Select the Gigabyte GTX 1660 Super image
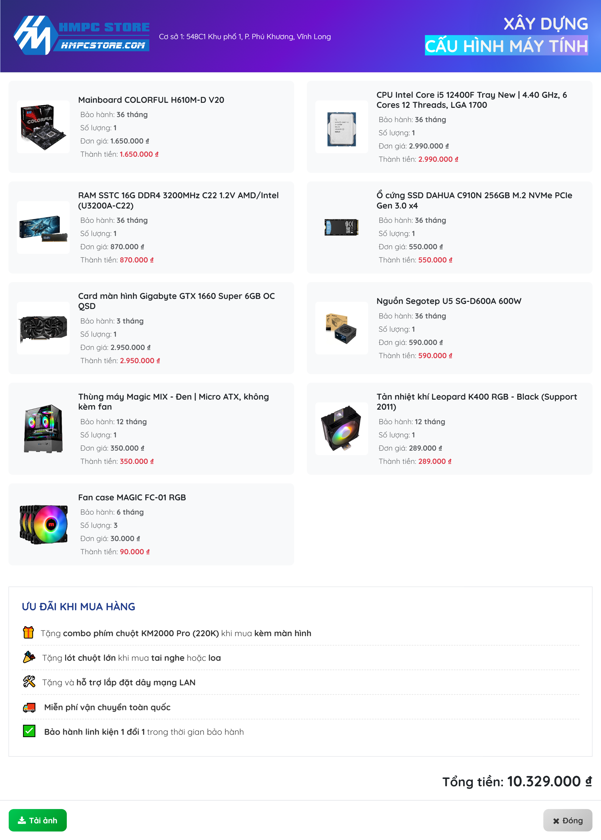The width and height of the screenshot is (601, 840). [x=43, y=328]
